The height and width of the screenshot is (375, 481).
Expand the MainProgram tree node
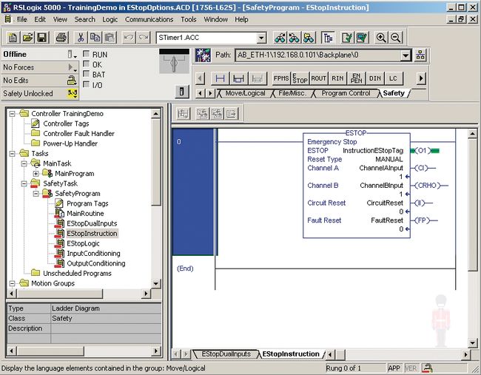click(x=36, y=174)
